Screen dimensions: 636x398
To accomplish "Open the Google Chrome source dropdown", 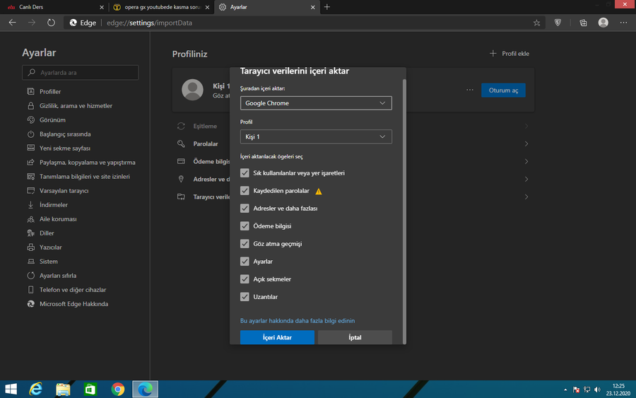I will tap(316, 103).
